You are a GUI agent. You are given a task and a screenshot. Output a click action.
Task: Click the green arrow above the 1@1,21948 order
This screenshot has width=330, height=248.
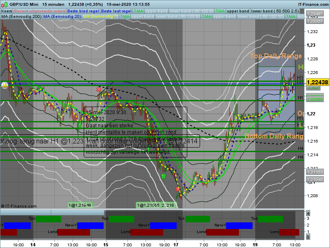(80, 125)
